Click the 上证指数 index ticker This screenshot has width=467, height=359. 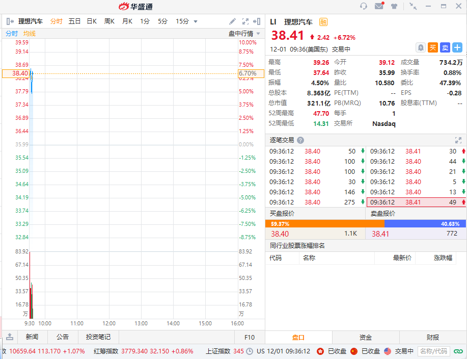[225, 351]
